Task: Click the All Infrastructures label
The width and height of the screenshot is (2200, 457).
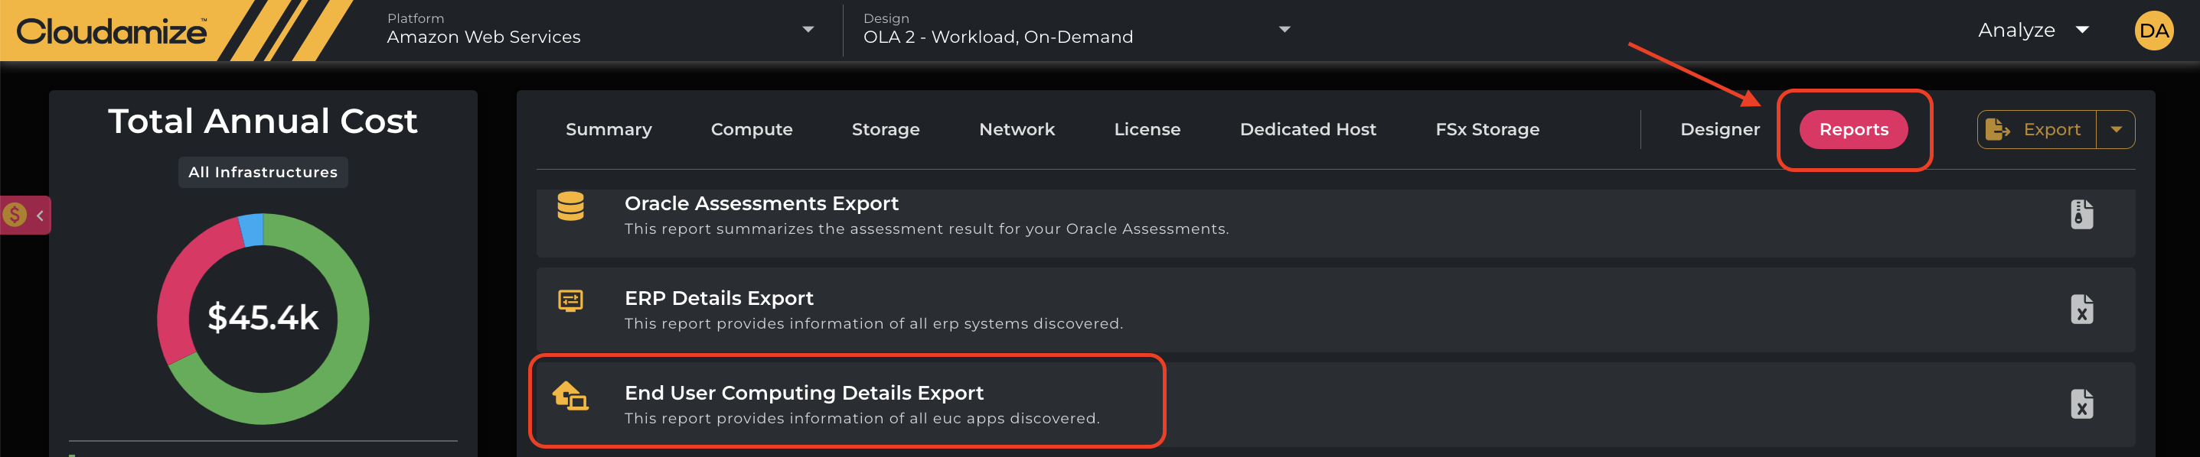Action: tap(263, 172)
